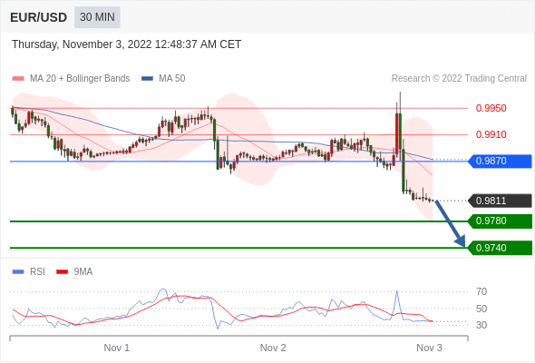This screenshot has width=535, height=363.
Task: Click the red 0.9950 resistance label
Action: pyautogui.click(x=491, y=108)
